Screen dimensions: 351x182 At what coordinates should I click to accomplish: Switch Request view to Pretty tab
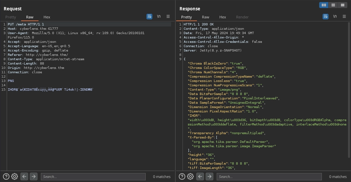(x=11, y=17)
